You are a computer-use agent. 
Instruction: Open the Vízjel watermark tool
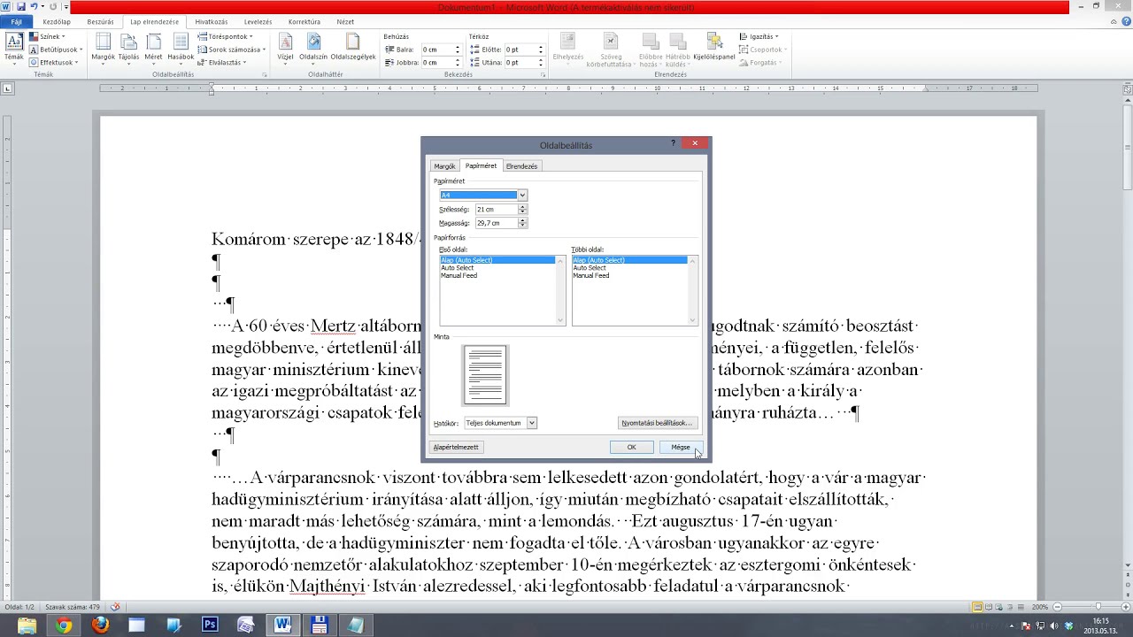pos(285,47)
